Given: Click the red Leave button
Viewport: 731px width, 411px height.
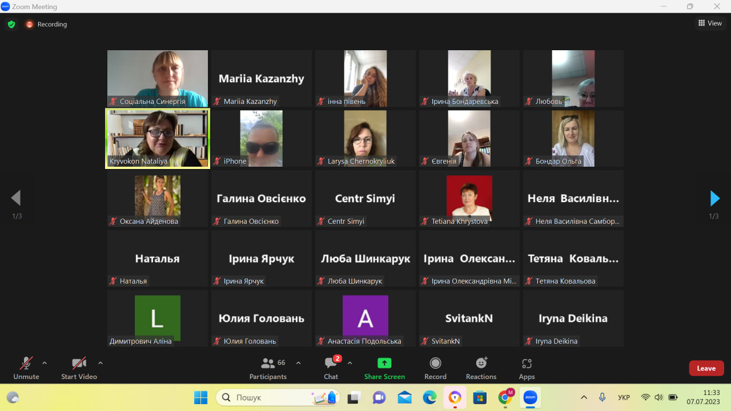Looking at the screenshot, I should pos(706,368).
